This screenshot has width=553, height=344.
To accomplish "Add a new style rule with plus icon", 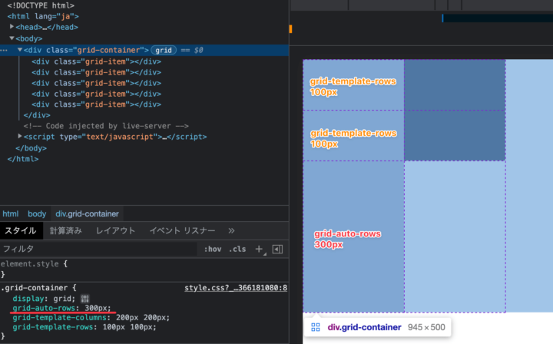I will [259, 250].
